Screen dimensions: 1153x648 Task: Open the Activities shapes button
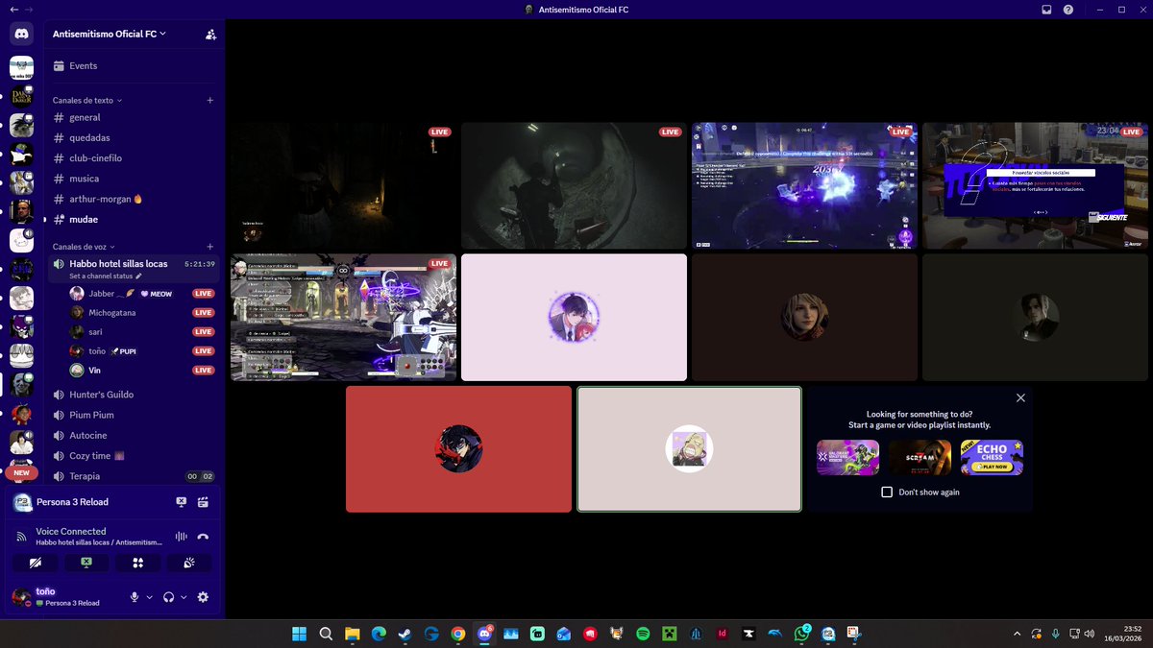coord(137,563)
